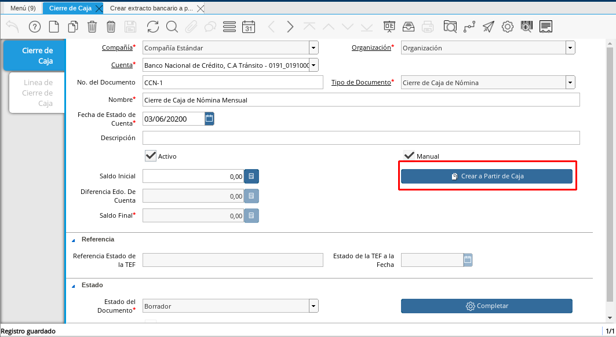The width and height of the screenshot is (616, 337).
Task: Uncheck the Activo checkbox
Action: point(151,156)
